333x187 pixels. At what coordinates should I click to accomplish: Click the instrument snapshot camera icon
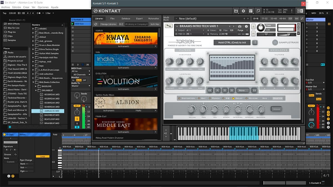(239, 26)
